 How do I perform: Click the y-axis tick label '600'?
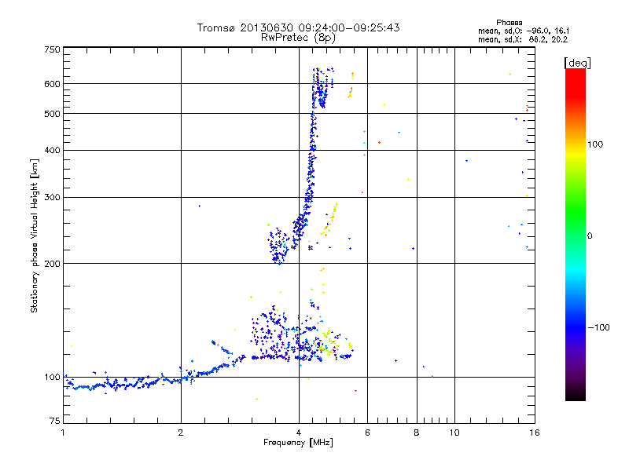(x=52, y=84)
